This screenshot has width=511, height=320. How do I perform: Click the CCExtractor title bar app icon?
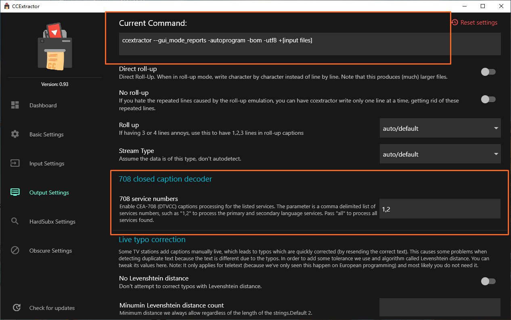pyautogui.click(x=7, y=6)
